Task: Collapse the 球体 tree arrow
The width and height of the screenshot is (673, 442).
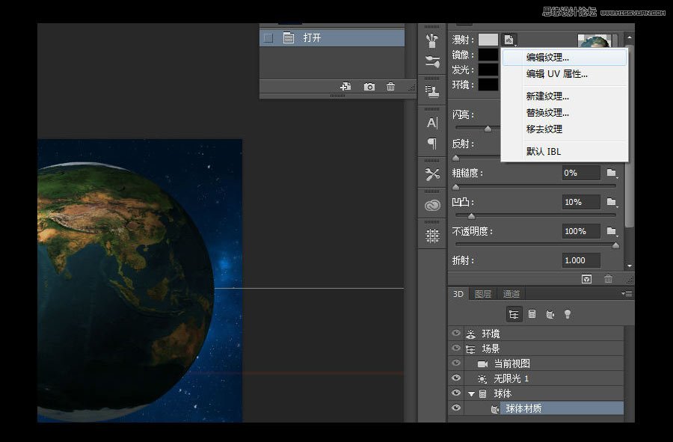Action: point(471,394)
